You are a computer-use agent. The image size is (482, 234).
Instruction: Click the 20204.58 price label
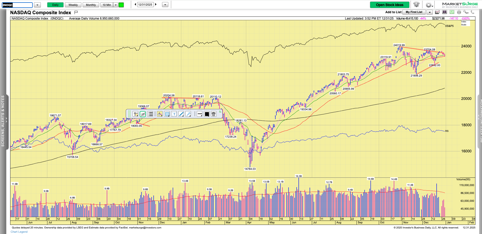[169, 95]
